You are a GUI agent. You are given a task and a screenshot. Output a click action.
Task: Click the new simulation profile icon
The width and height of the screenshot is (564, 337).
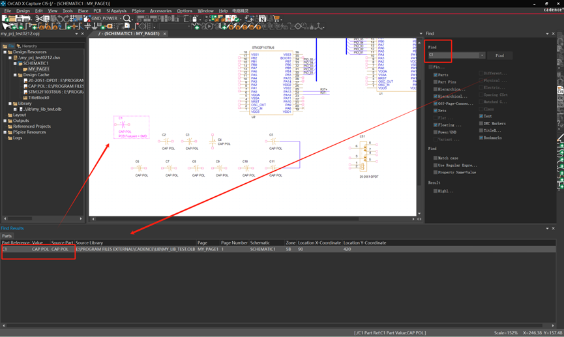196,27
